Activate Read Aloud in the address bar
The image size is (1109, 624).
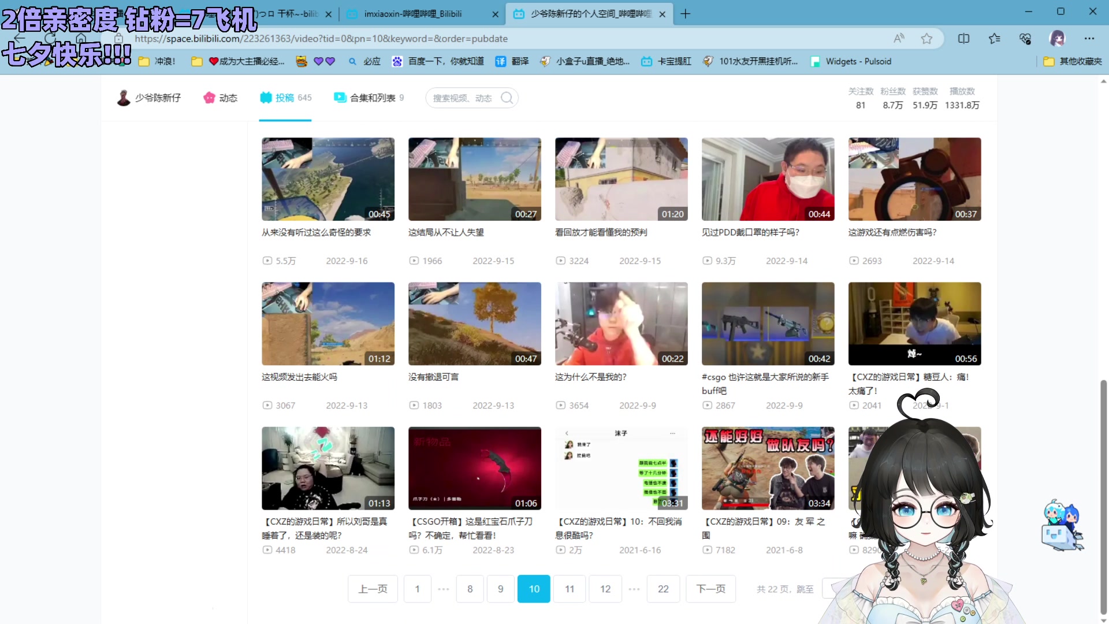[x=899, y=39]
